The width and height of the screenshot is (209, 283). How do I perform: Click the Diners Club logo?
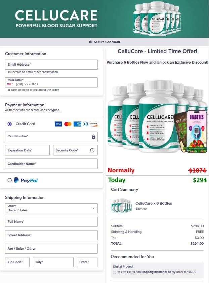tap(86, 124)
